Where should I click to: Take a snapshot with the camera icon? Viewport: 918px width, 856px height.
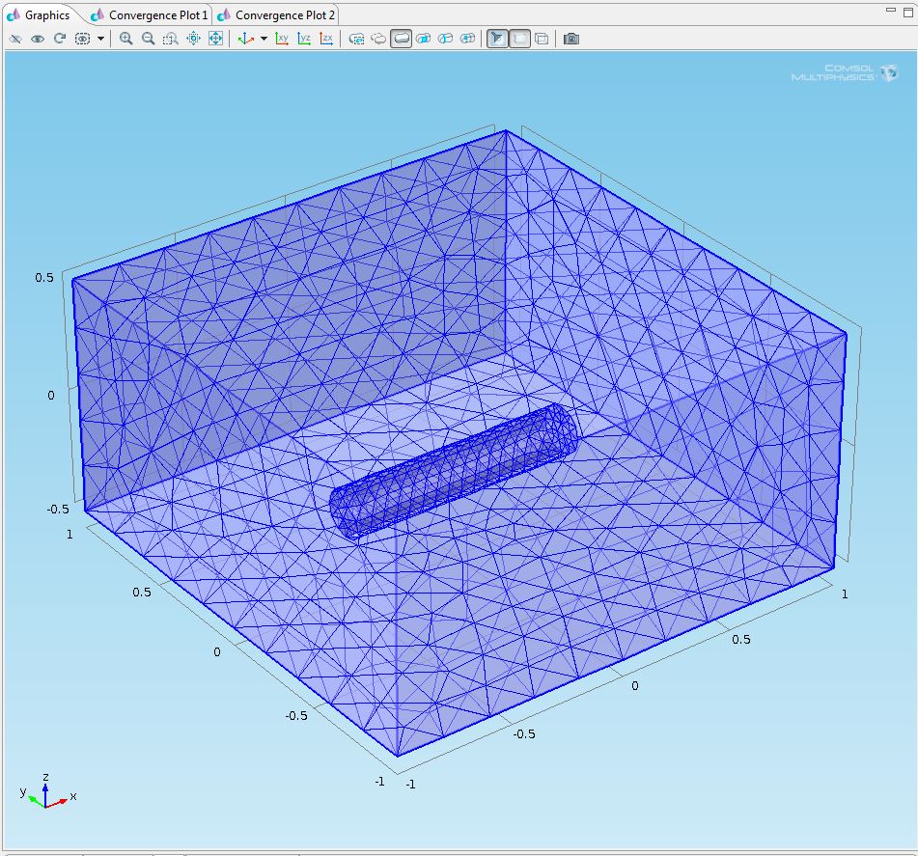pos(571,39)
